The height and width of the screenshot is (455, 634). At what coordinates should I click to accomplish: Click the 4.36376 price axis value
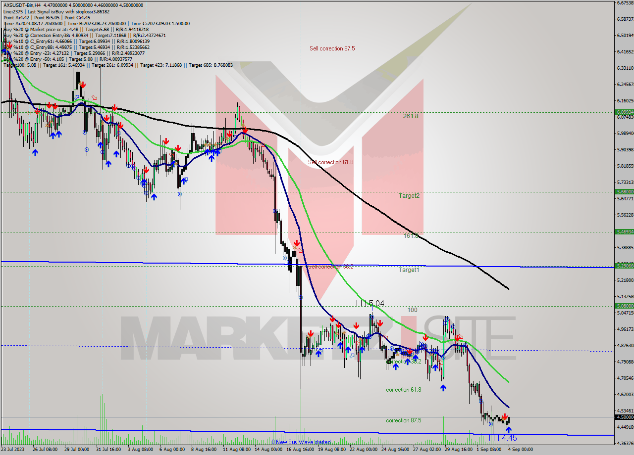coord(625,443)
